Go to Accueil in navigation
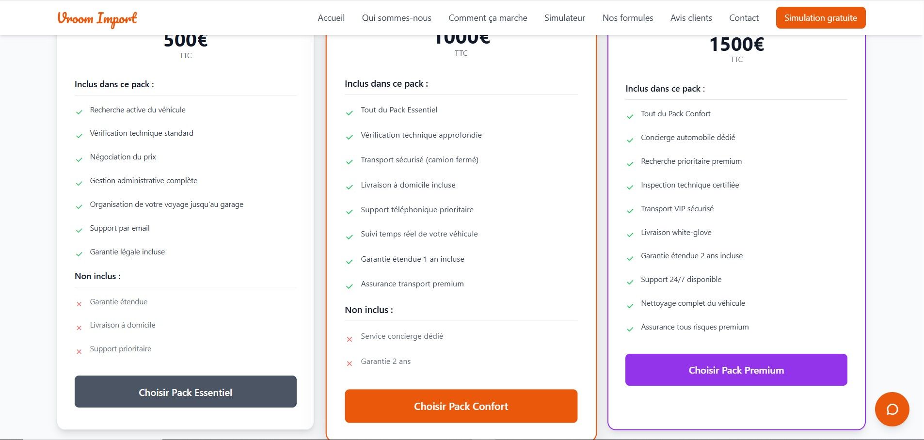The image size is (924, 440). point(331,18)
